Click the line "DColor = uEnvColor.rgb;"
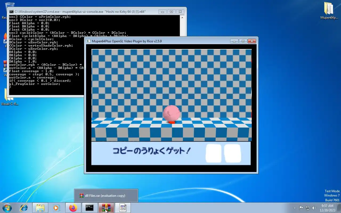Viewport: 341px width, 213px height. [x=34, y=49]
